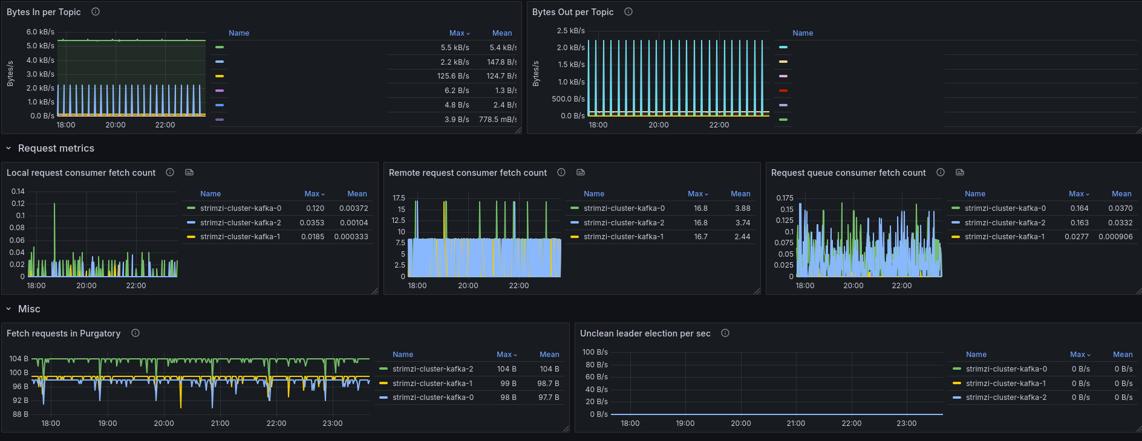Screen dimensions: 1142x441
Task: Open panel links icon beside Local request consumer fetch count
Action: [x=189, y=172]
